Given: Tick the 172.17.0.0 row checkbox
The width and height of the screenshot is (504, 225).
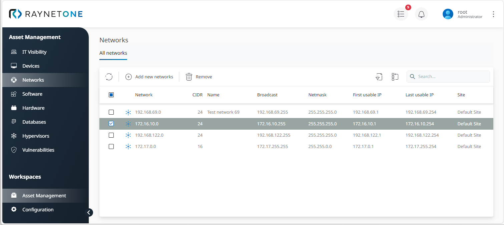Looking at the screenshot, I should [111, 146].
